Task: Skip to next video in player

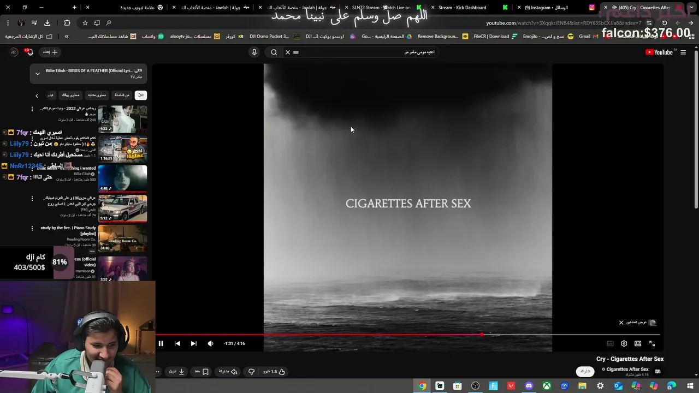Action: pos(193,343)
